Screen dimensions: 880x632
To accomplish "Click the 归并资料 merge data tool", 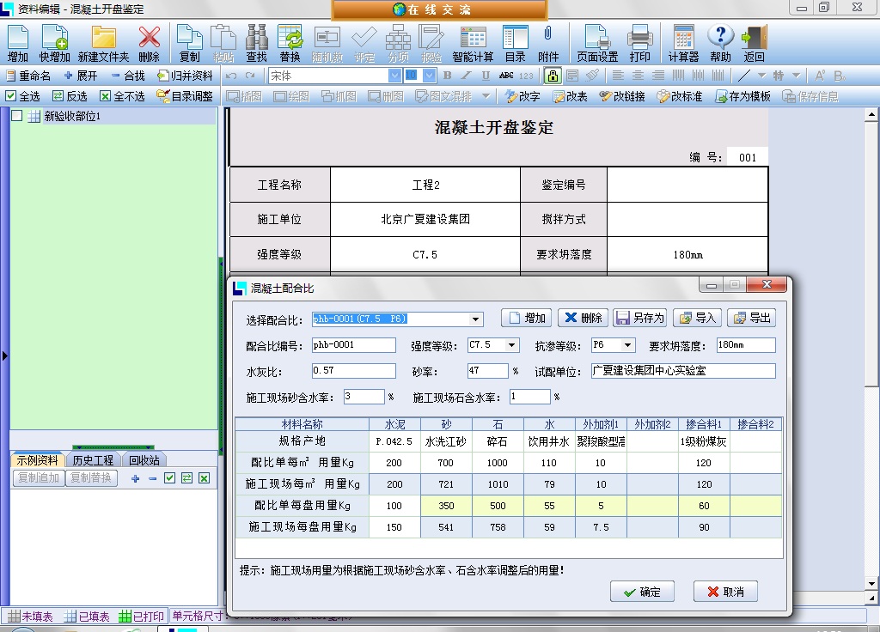I will (x=185, y=76).
